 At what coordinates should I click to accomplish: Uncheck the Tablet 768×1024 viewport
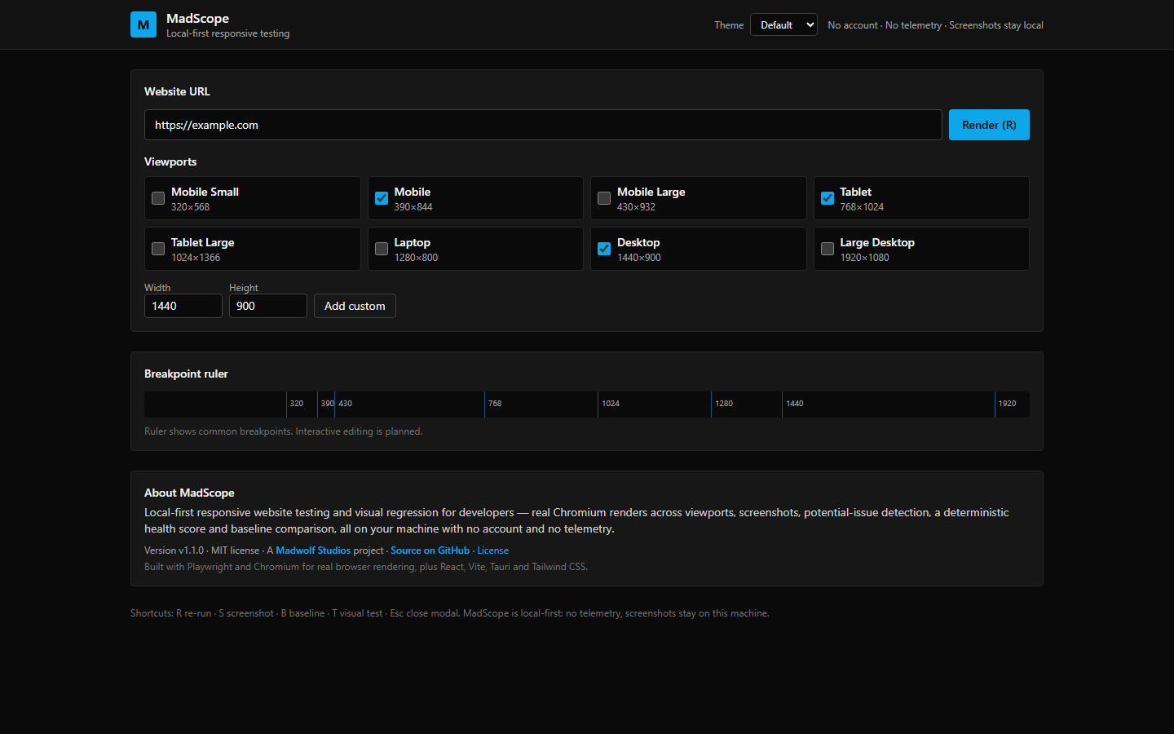click(828, 198)
